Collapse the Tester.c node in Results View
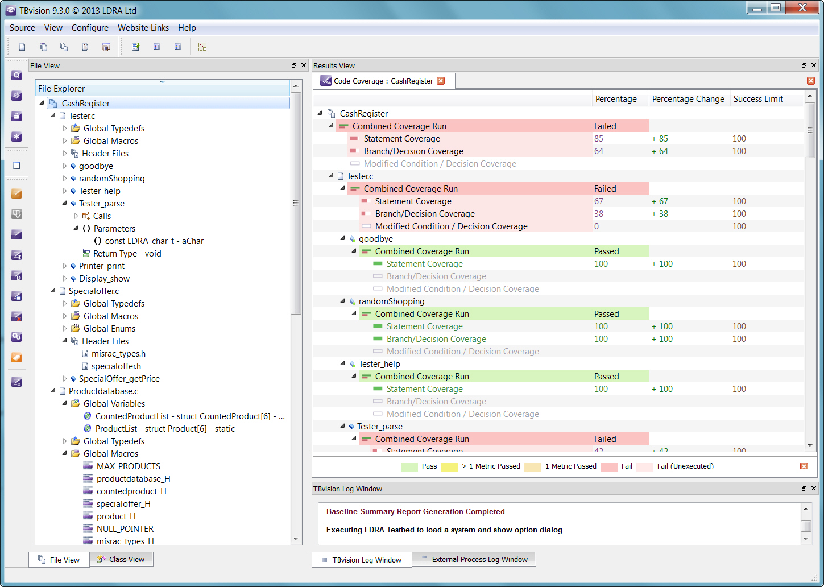 331,176
